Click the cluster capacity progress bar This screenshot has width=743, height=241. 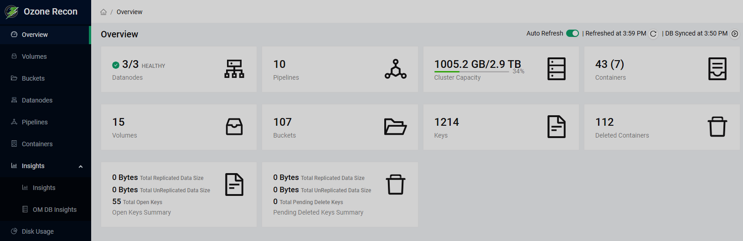[471, 72]
